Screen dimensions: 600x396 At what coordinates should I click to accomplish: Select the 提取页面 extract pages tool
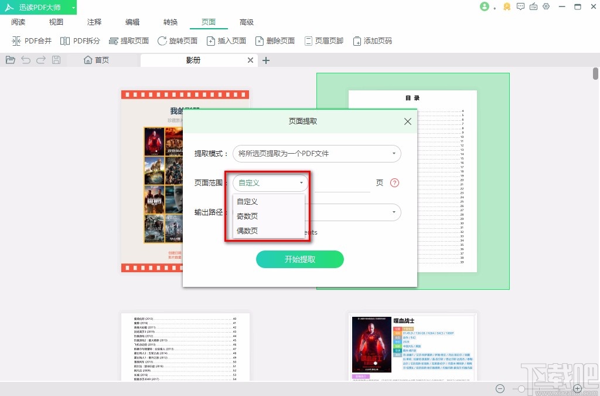128,40
